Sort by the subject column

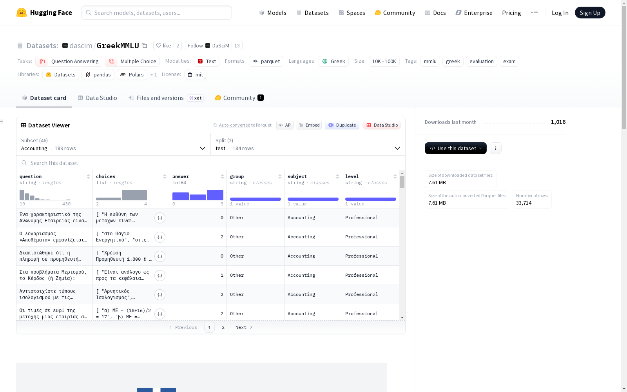point(337,176)
